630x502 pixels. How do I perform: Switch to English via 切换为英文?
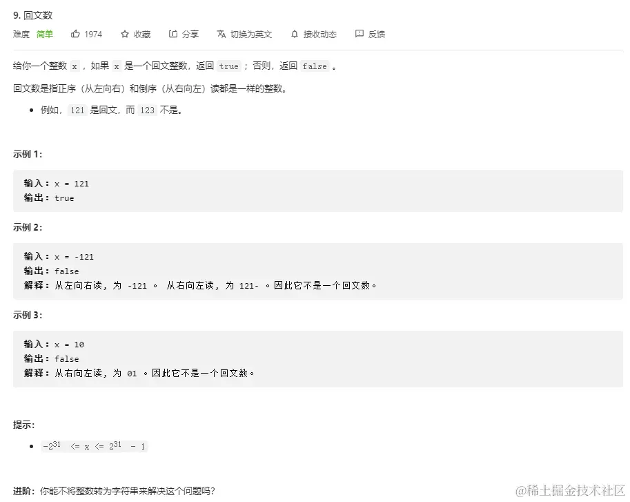251,35
